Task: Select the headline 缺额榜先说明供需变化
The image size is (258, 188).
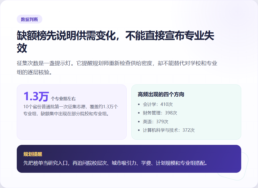Action: coord(116,42)
